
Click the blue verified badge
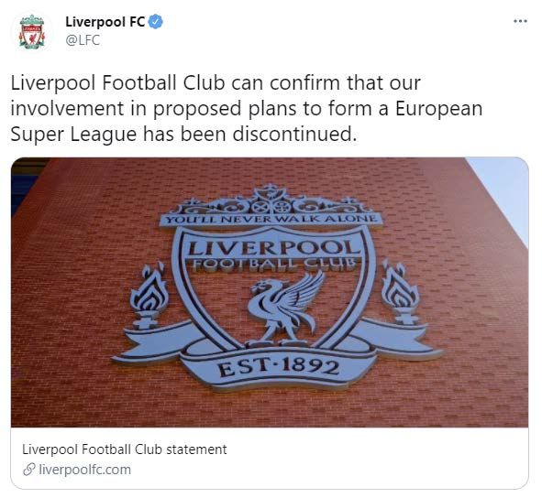pos(156,22)
